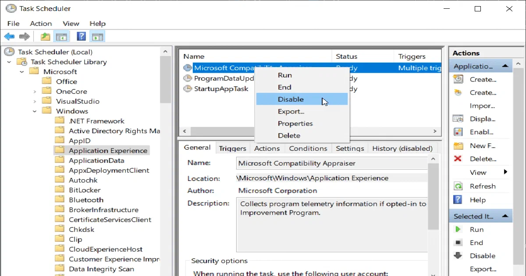Select the Customer Experience Improvement folder
The height and width of the screenshot is (276, 526).
coord(107,259)
